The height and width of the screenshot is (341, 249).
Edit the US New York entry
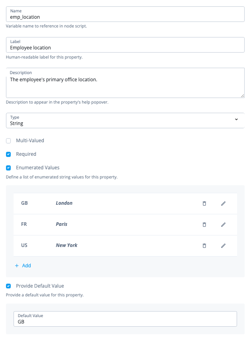click(x=224, y=246)
